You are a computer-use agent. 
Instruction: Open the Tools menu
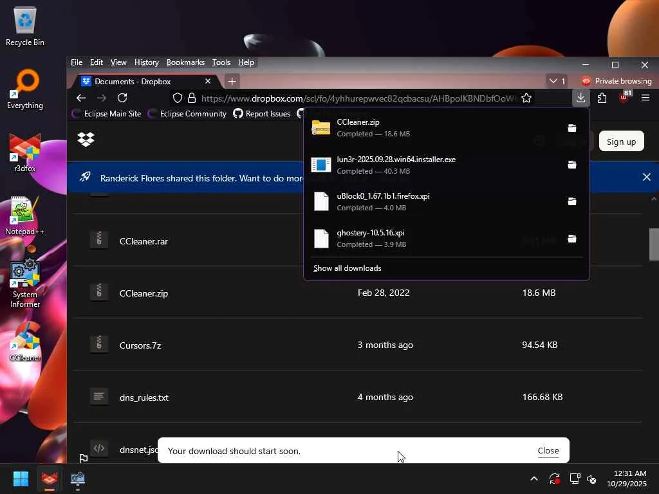(x=221, y=62)
